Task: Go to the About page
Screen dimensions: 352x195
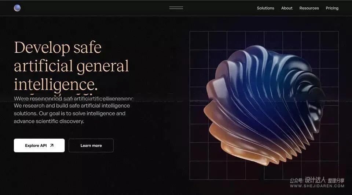Action: (x=287, y=8)
